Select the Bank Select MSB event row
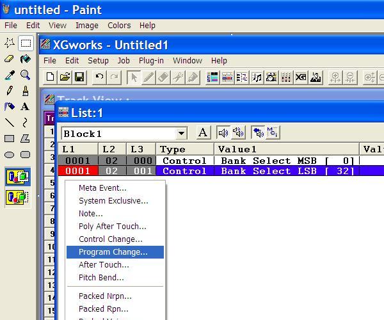384x320 pixels. coord(221,161)
